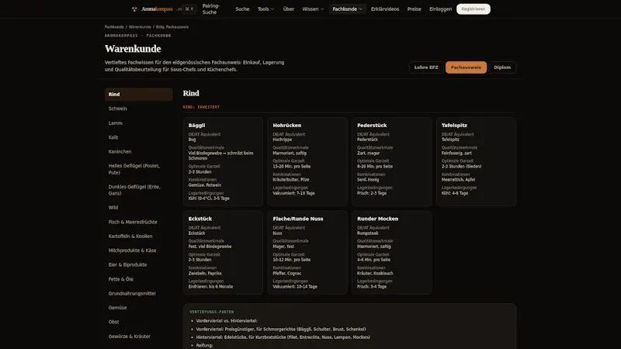Open Kartoffeln & Knollen category

(x=139, y=237)
